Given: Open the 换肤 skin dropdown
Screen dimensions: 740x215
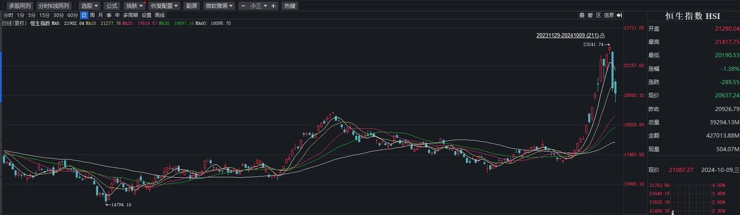Looking at the screenshot, I should [134, 6].
